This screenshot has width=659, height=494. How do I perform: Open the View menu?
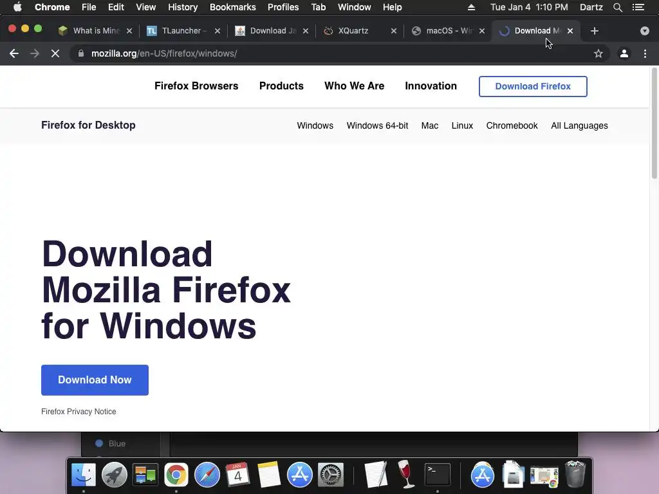[x=146, y=7]
